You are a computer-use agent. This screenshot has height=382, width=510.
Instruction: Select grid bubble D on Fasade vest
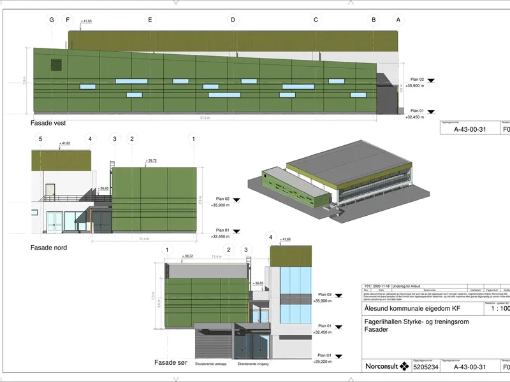(233, 20)
